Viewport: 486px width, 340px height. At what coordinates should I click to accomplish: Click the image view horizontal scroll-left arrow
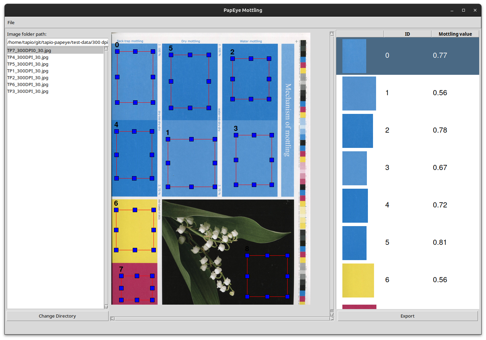(112, 319)
